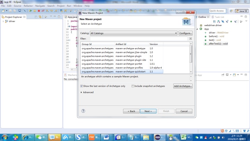Screen dimensions: 250x141
Task: Toggle alphabetical Sort in Outline toolbar
Action: click(218, 22)
